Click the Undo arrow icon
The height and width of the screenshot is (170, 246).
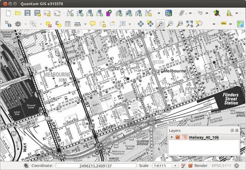(x=200, y=13)
